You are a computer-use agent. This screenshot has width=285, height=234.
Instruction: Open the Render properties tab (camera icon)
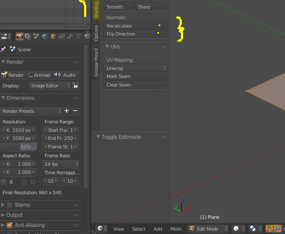click(19, 36)
